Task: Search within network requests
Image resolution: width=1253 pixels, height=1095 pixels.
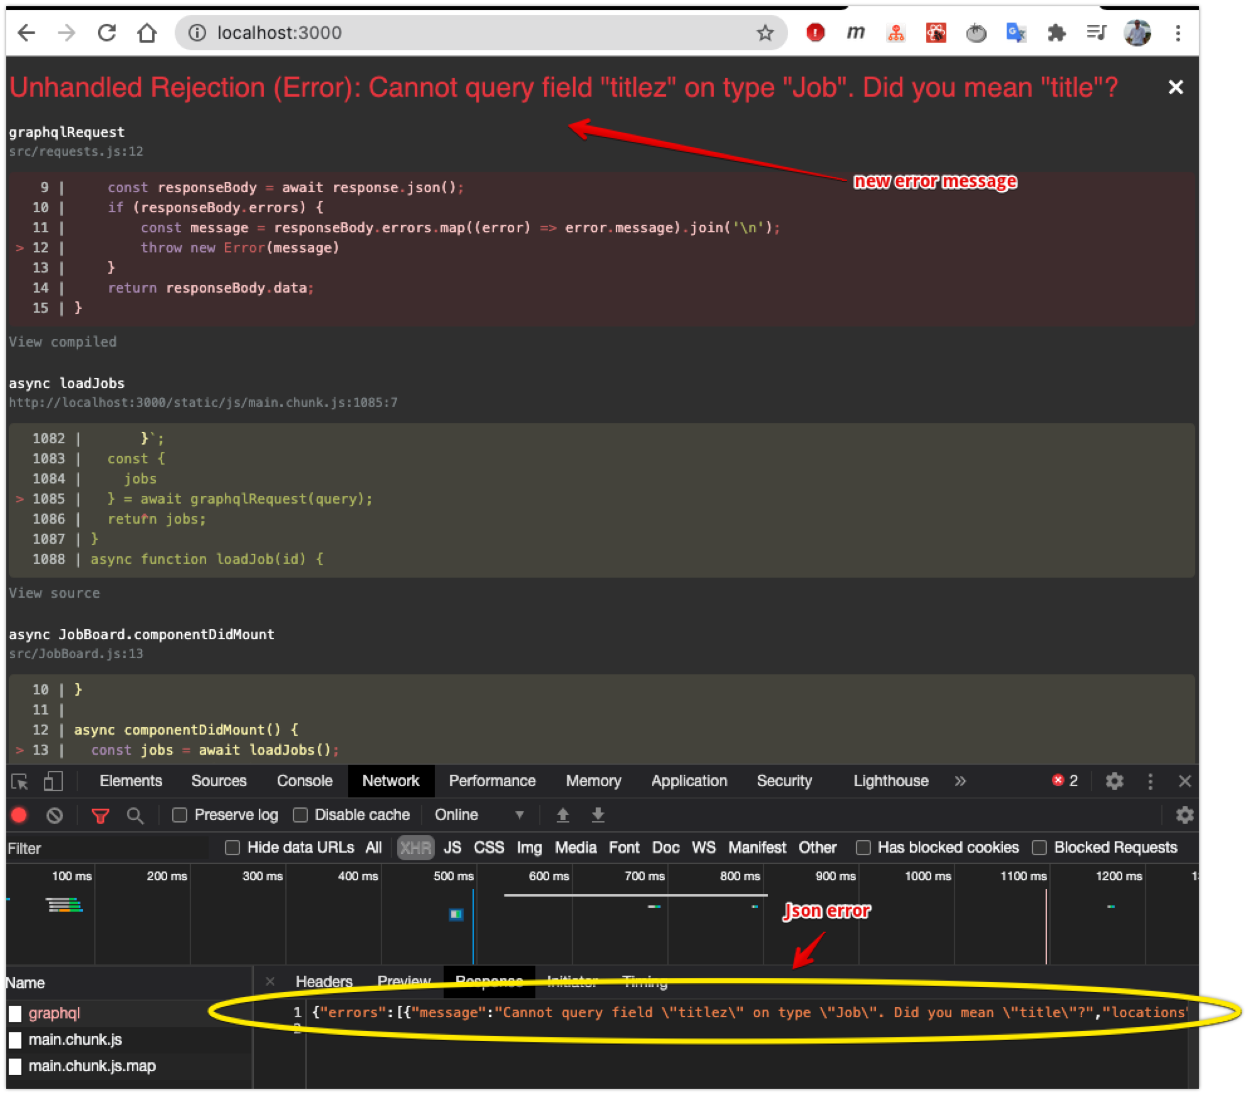Action: [x=134, y=814]
